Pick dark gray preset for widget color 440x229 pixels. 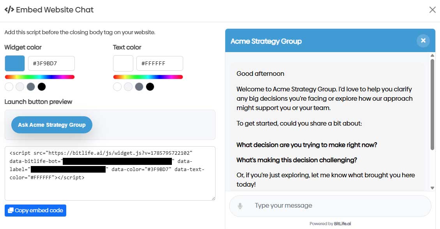point(31,87)
